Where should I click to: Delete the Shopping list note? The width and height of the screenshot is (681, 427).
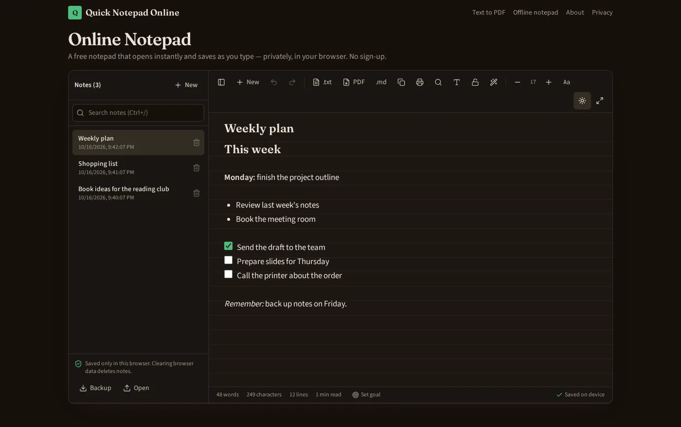point(197,168)
